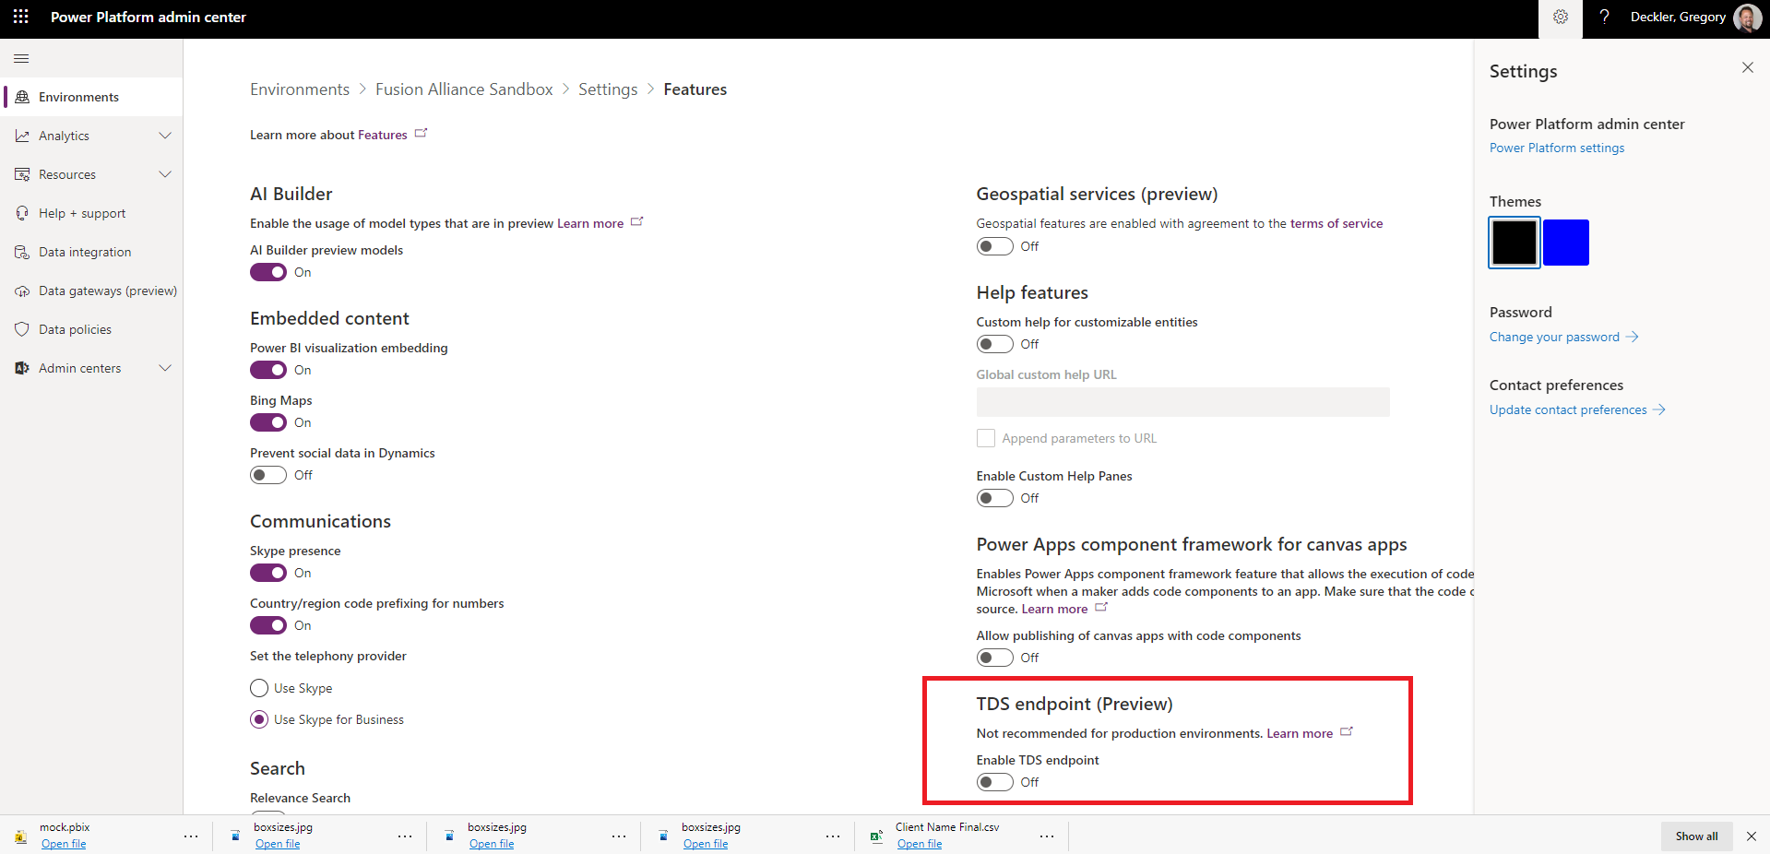
Task: Open the Deckler, Gregory profile picture
Action: click(x=1747, y=17)
